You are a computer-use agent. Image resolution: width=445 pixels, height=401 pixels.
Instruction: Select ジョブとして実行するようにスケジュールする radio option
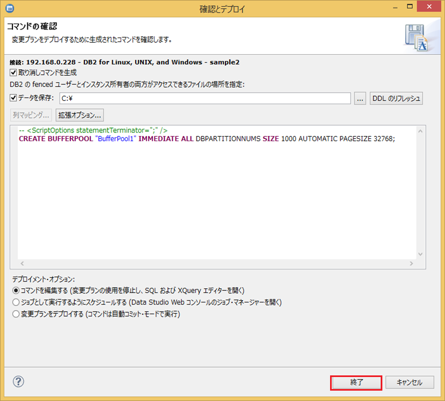pyautogui.click(x=16, y=302)
